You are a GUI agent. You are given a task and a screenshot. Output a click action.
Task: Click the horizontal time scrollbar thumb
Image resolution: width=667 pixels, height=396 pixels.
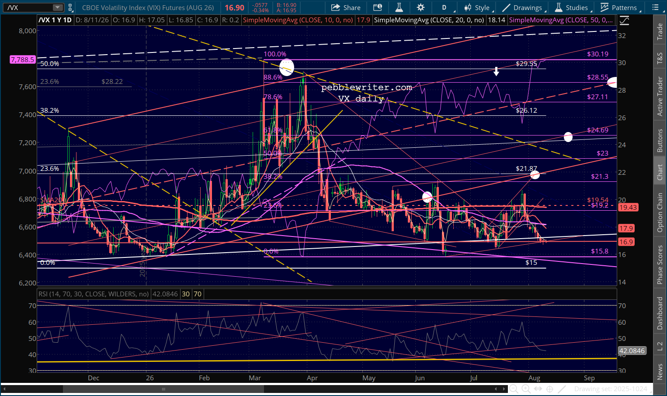(x=163, y=389)
